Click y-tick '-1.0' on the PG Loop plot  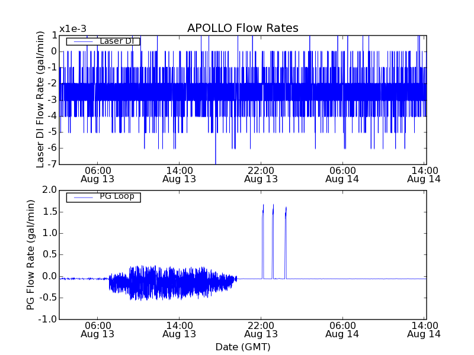48,319
